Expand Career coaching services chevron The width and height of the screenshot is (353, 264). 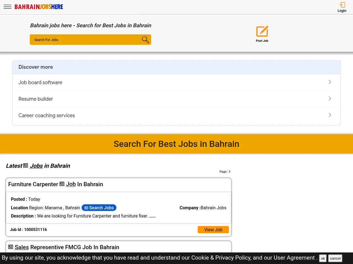click(x=330, y=115)
